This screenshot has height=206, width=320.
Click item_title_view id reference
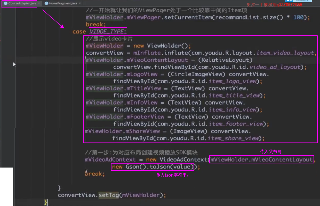point(234,96)
